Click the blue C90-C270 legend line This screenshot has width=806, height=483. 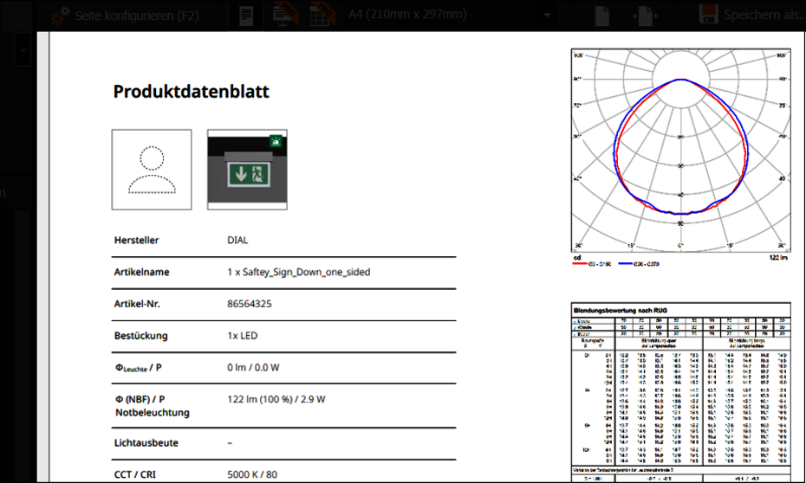point(627,263)
